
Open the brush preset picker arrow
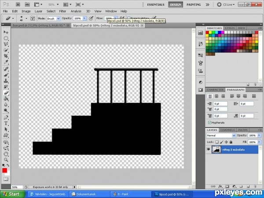tap(26, 18)
